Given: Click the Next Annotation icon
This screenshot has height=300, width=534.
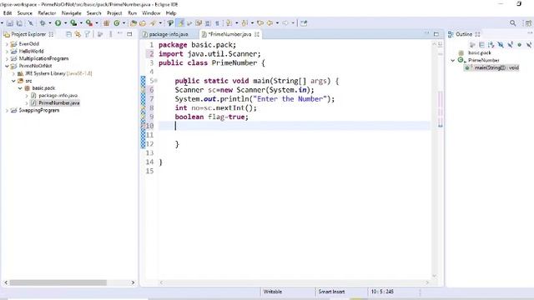Looking at the screenshot, I should coord(229,23).
